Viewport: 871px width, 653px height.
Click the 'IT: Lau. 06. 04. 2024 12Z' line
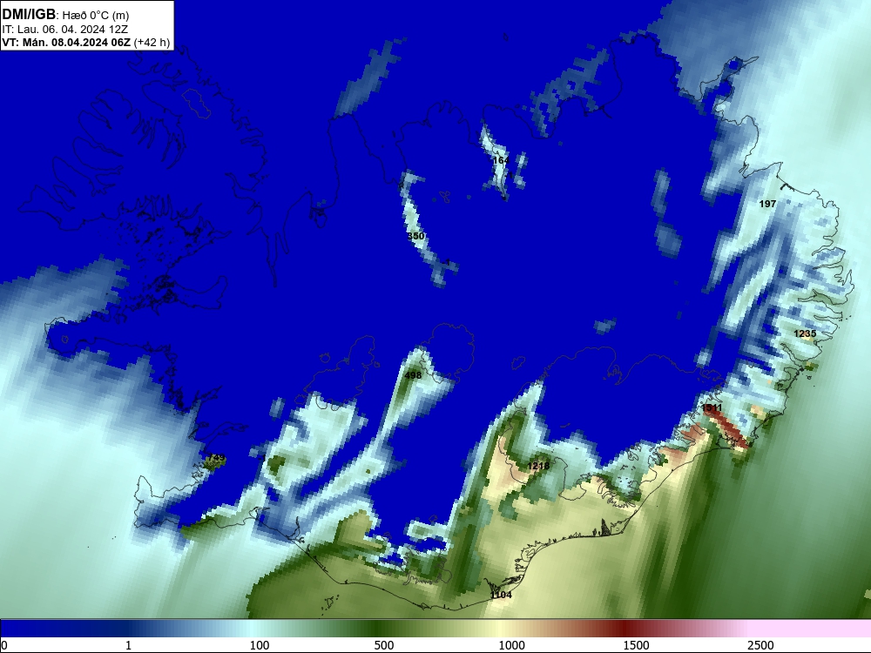(x=65, y=30)
